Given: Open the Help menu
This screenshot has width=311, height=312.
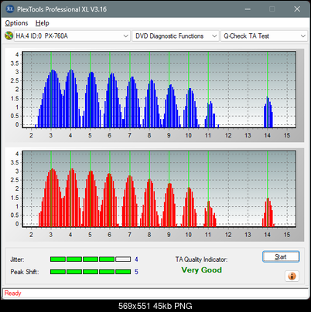Looking at the screenshot, I should [43, 23].
